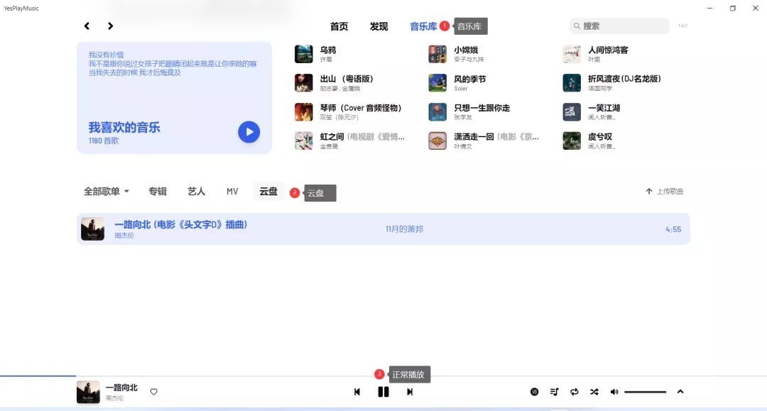Switch to the MV tab
The height and width of the screenshot is (411, 767).
click(232, 192)
